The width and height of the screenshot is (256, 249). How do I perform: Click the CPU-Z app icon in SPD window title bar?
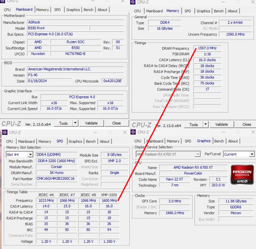(5, 132)
